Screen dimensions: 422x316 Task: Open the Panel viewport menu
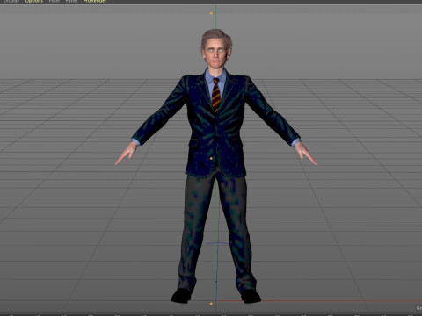point(71,1)
